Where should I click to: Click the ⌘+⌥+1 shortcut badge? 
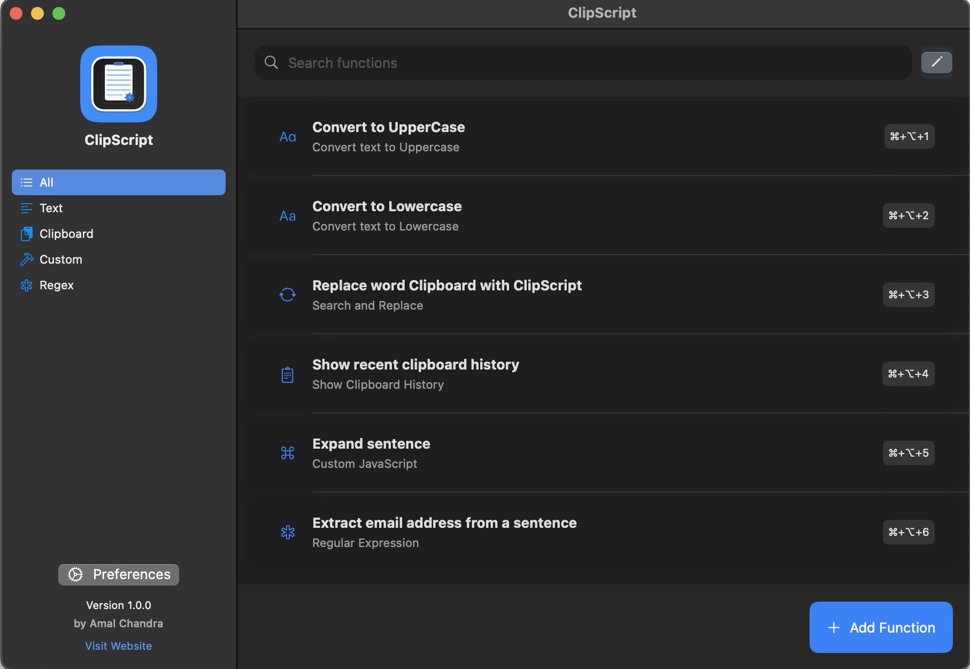(x=909, y=136)
